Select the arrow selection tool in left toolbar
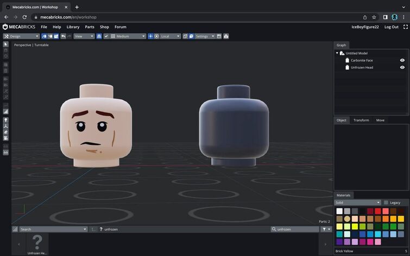 (x=5, y=44)
